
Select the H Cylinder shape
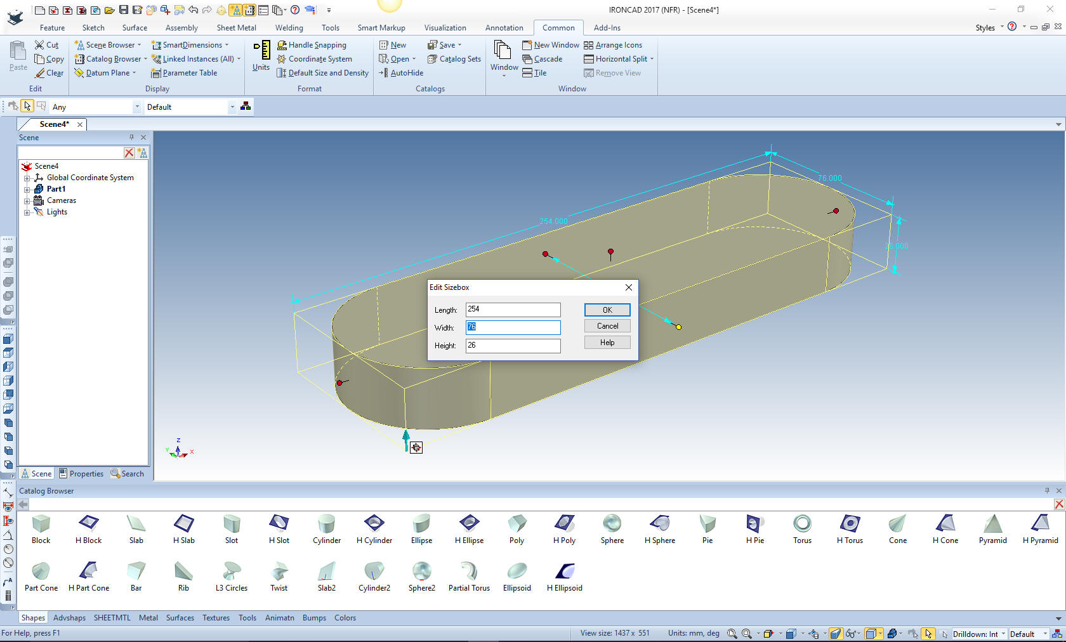(374, 529)
